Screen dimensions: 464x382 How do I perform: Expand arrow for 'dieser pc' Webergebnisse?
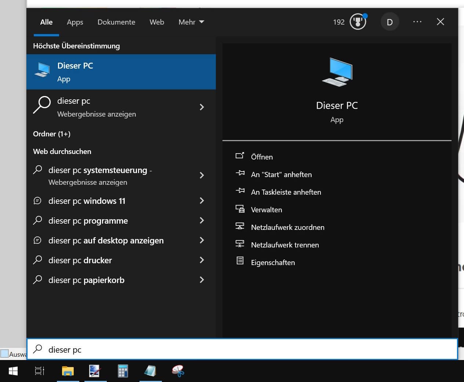[202, 107]
